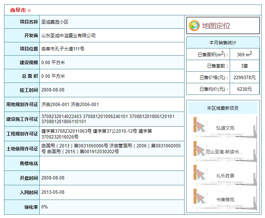265x218 pixels.
Task: Click the globe icon in 地图定位
Action: click(194, 26)
